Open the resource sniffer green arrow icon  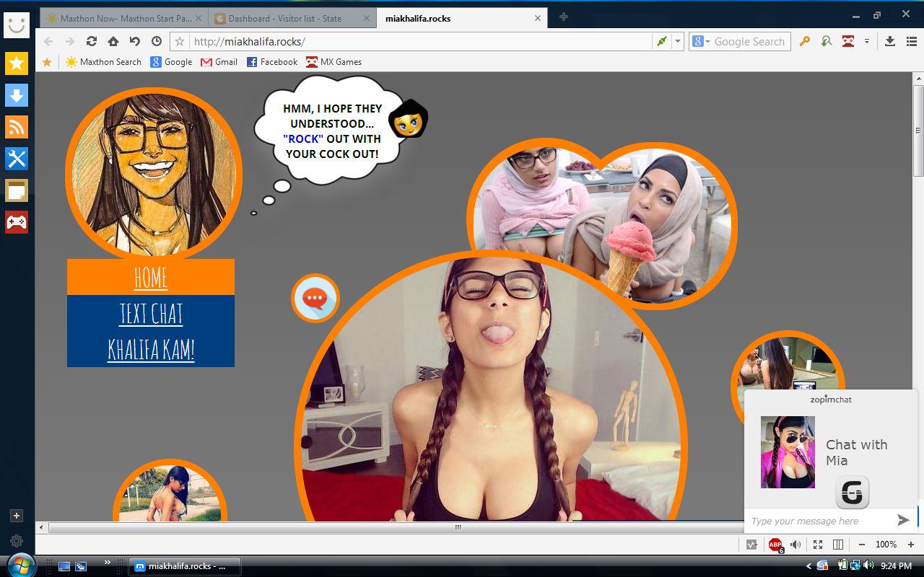(x=827, y=41)
